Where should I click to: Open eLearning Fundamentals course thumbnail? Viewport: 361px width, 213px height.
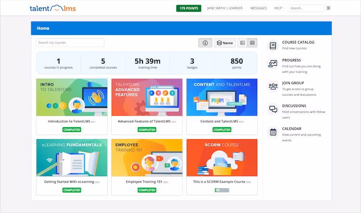point(72,158)
